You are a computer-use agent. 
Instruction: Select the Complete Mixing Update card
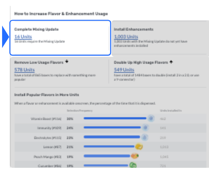[60, 38]
